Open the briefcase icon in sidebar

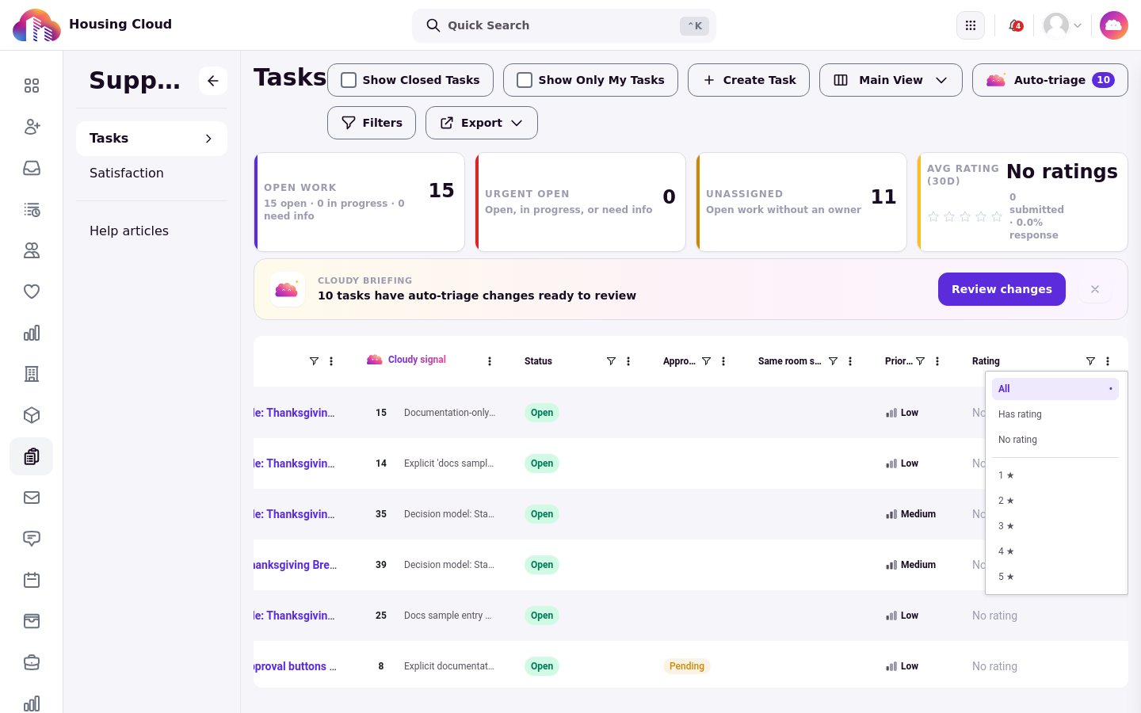pos(32,662)
